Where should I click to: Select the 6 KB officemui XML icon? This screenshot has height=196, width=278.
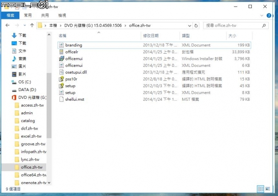tap(61, 65)
